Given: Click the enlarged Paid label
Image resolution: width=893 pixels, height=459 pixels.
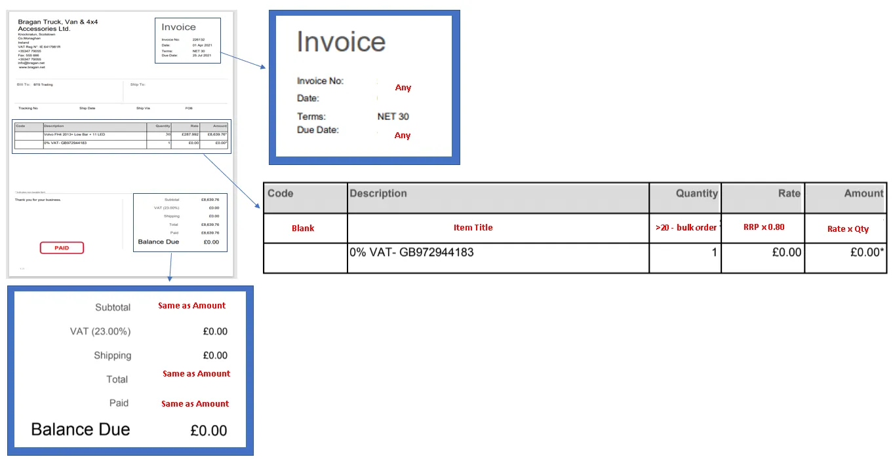Looking at the screenshot, I should [119, 403].
